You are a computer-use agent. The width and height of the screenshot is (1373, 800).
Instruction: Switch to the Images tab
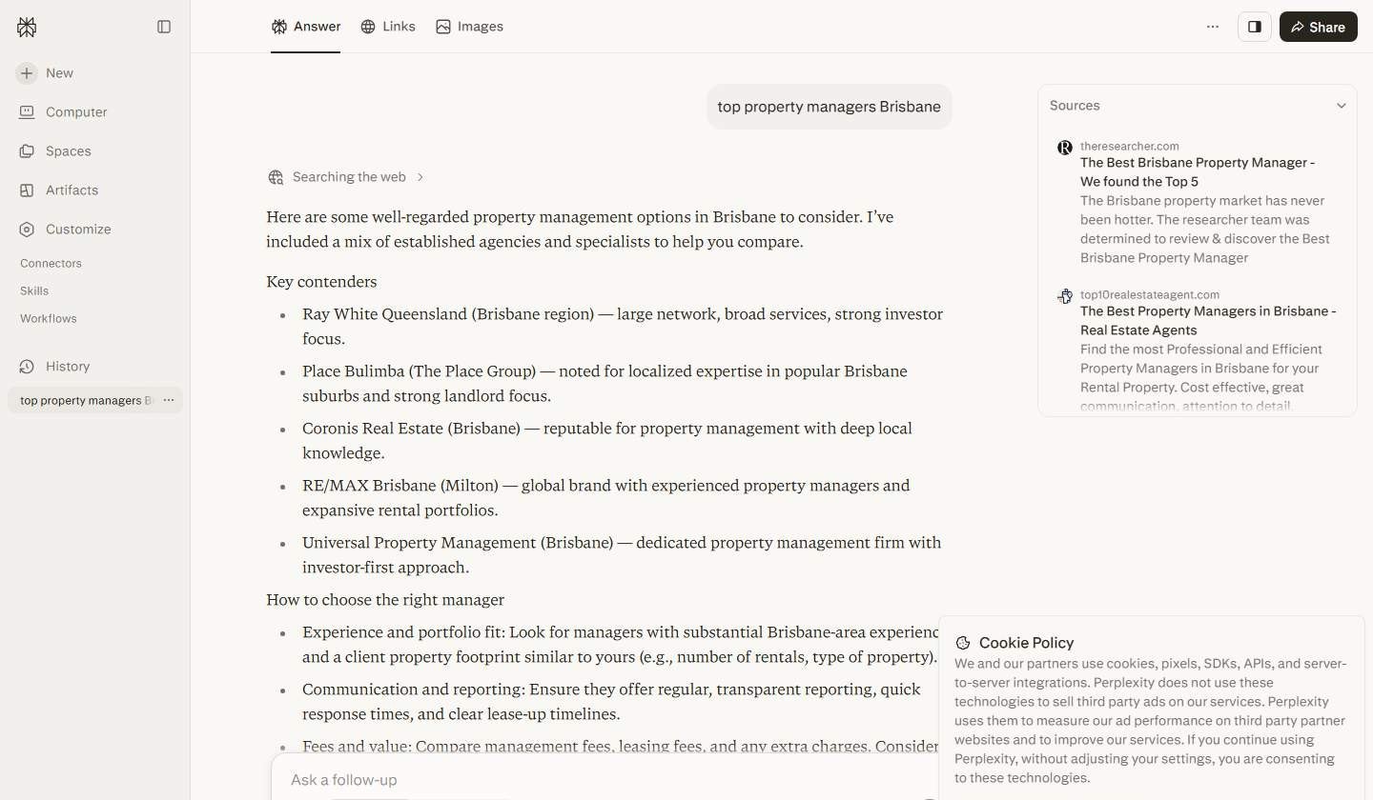(x=469, y=27)
